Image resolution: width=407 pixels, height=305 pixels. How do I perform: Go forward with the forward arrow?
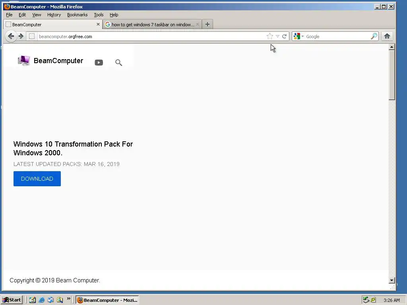(x=21, y=36)
